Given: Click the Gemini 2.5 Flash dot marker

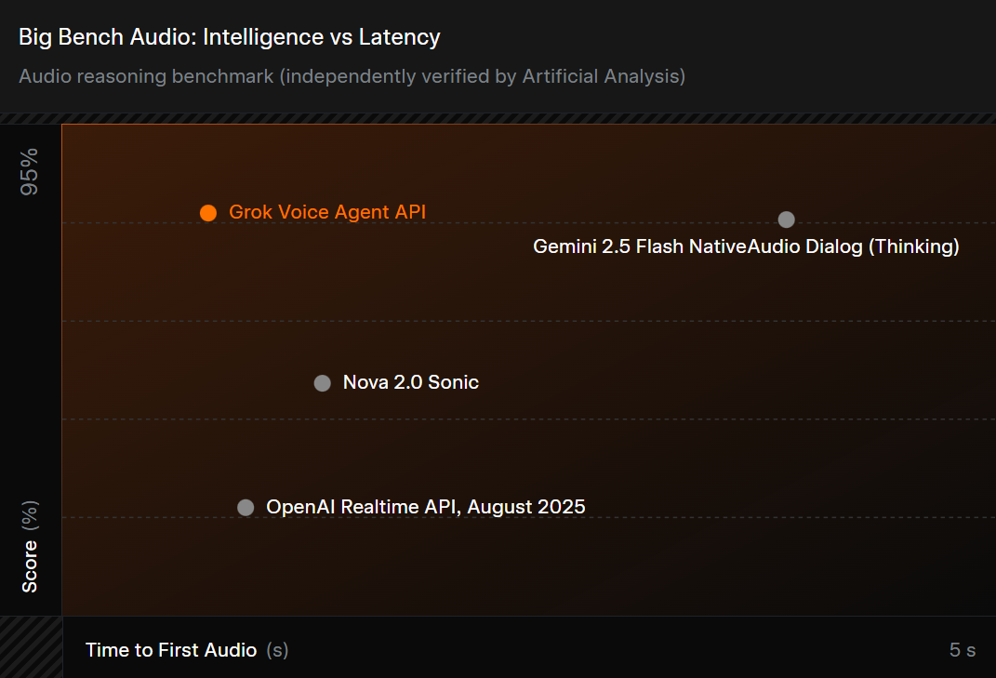Looking at the screenshot, I should [786, 219].
